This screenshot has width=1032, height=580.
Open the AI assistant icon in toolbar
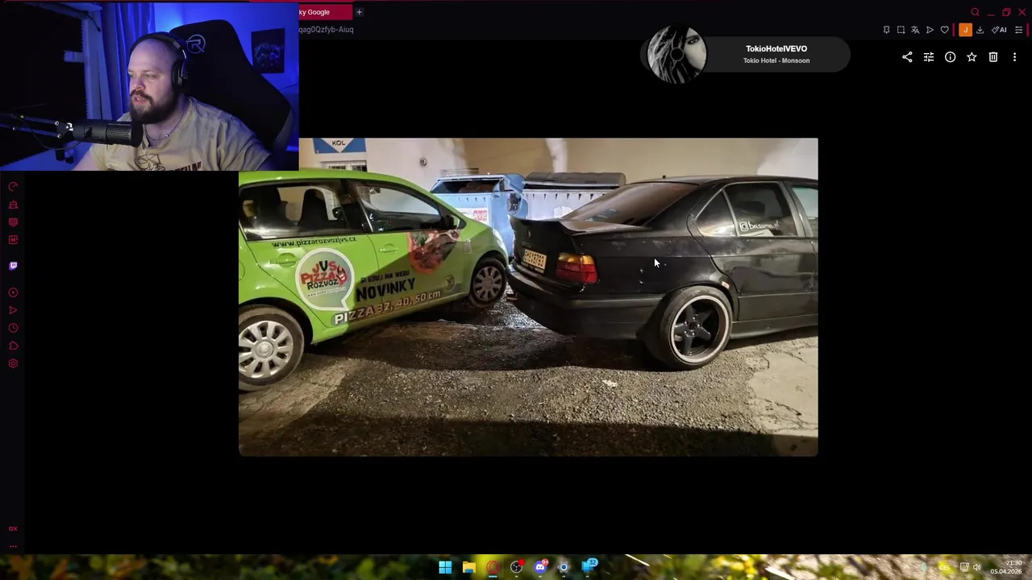[x=999, y=30]
